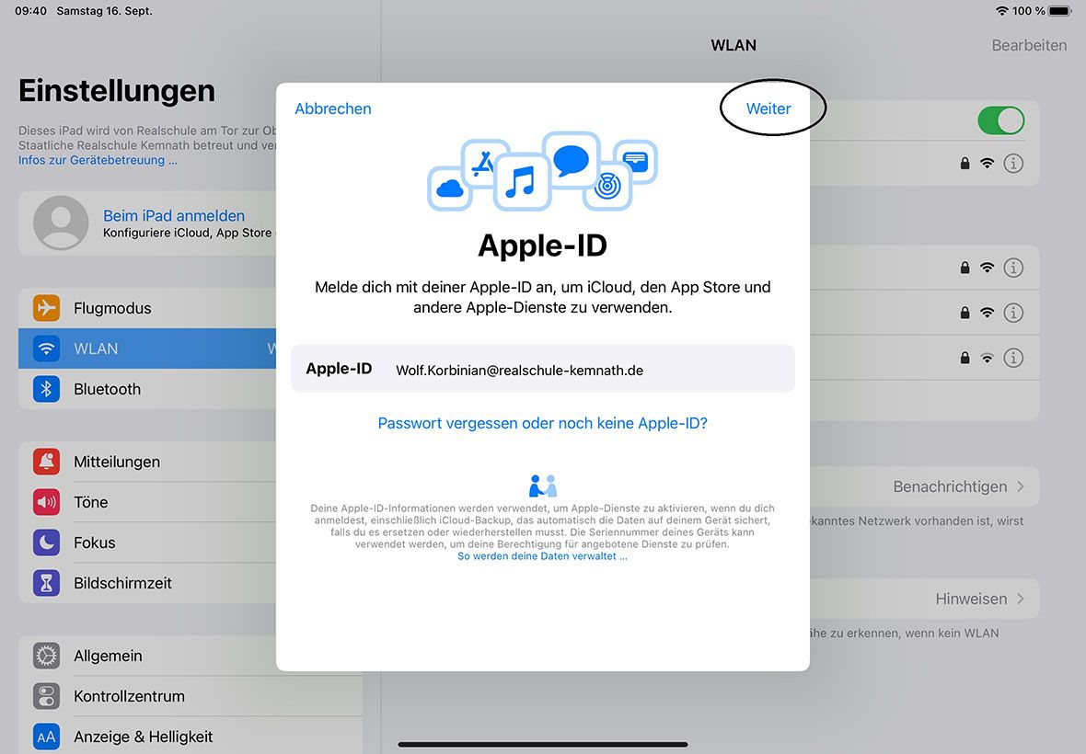Image resolution: width=1086 pixels, height=754 pixels.
Task: Open Kontrollzentrum in the sidebar
Action: pos(191,696)
